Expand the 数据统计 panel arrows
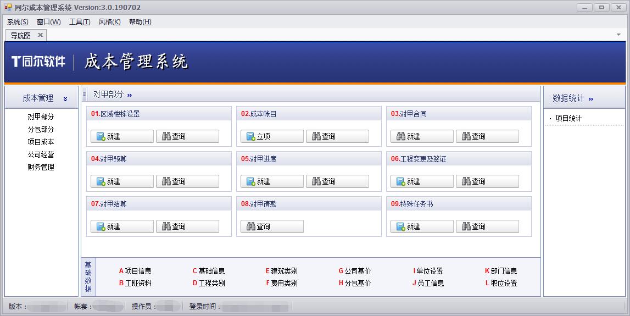Viewport: 630px width, 316px height. (x=591, y=99)
